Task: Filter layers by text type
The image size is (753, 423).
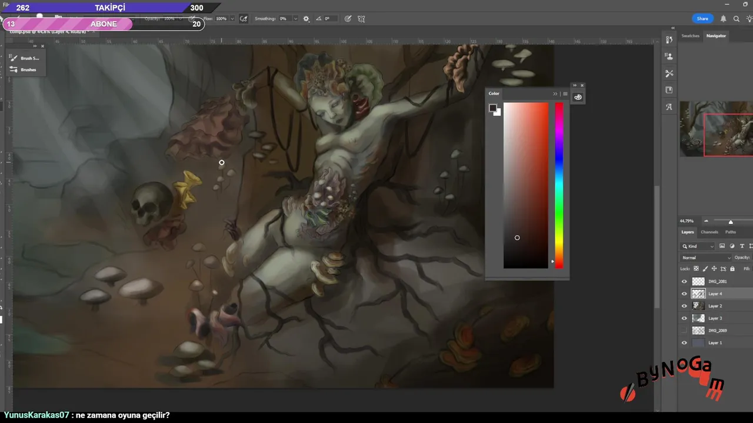Action: [742, 246]
